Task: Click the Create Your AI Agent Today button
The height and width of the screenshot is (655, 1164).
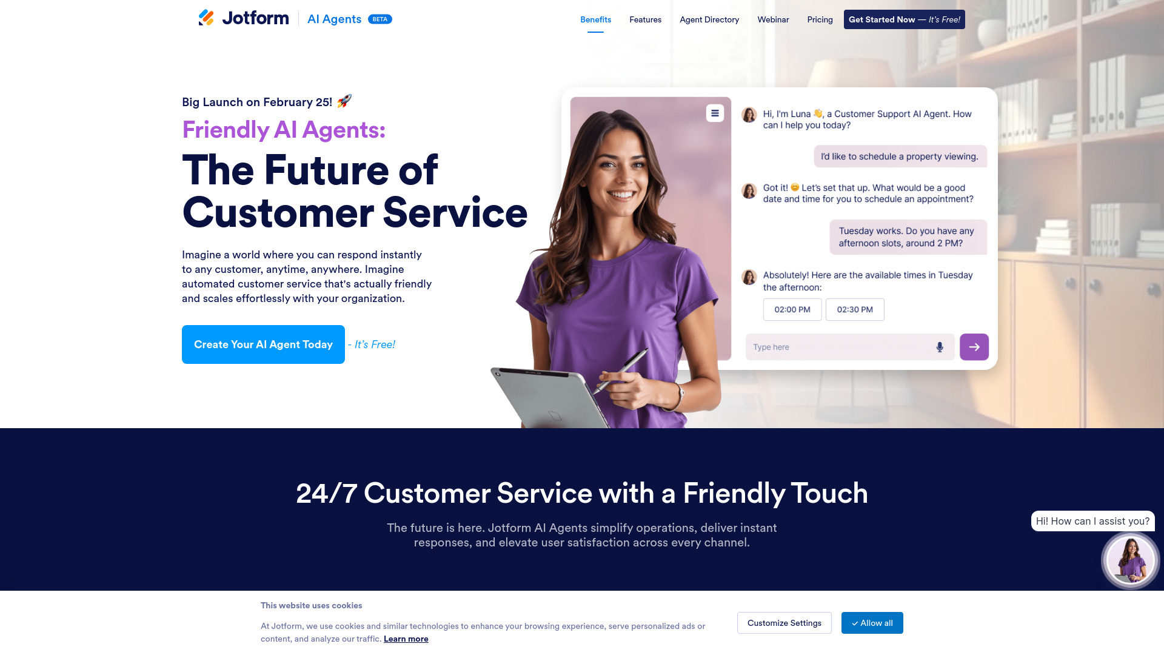Action: (263, 344)
